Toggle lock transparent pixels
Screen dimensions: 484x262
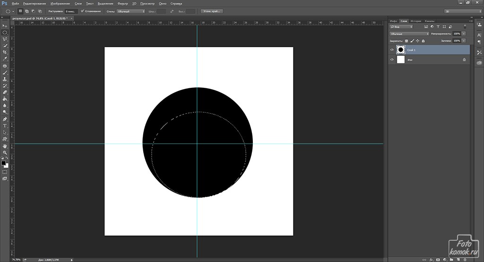click(406, 41)
